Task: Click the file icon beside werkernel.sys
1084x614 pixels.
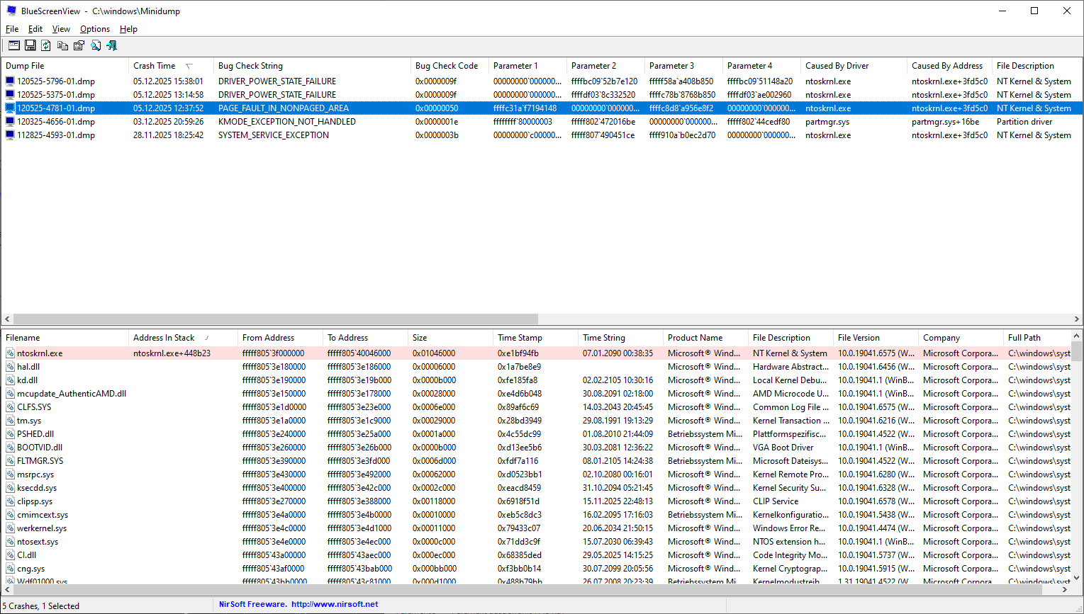Action: pyautogui.click(x=11, y=528)
